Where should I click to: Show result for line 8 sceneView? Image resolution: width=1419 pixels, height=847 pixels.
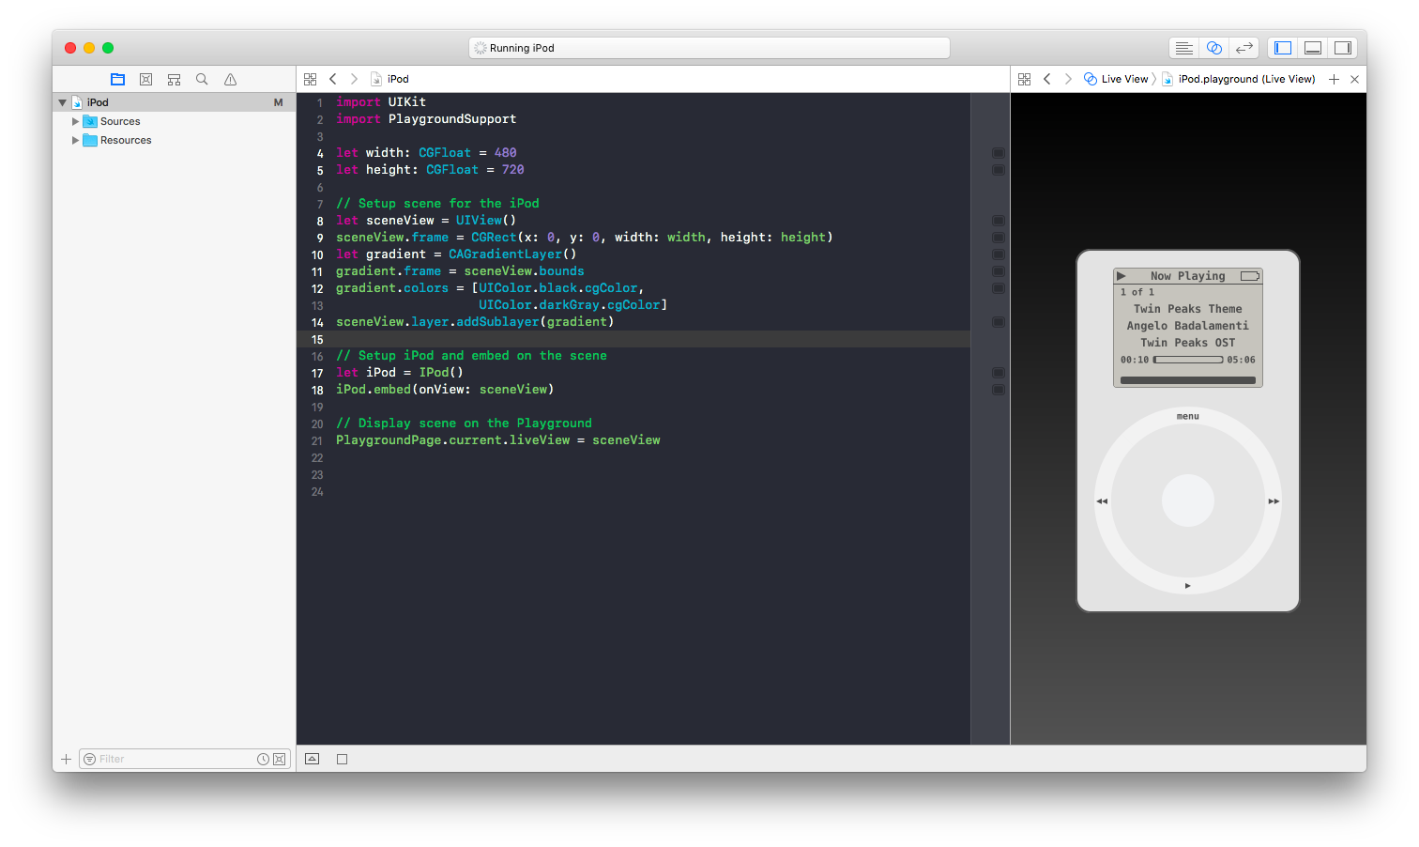pos(999,221)
